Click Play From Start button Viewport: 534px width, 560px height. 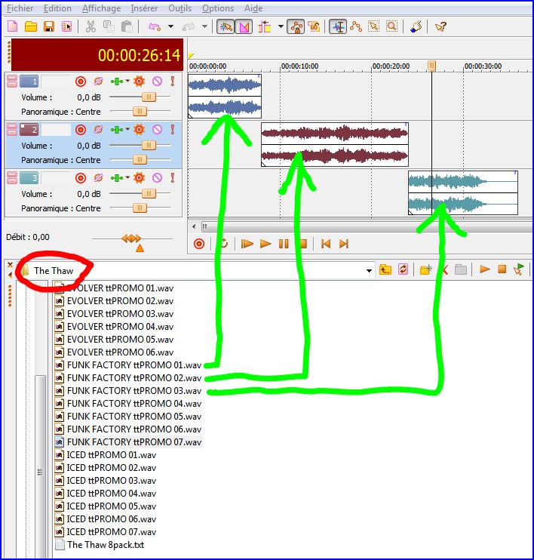tap(247, 244)
